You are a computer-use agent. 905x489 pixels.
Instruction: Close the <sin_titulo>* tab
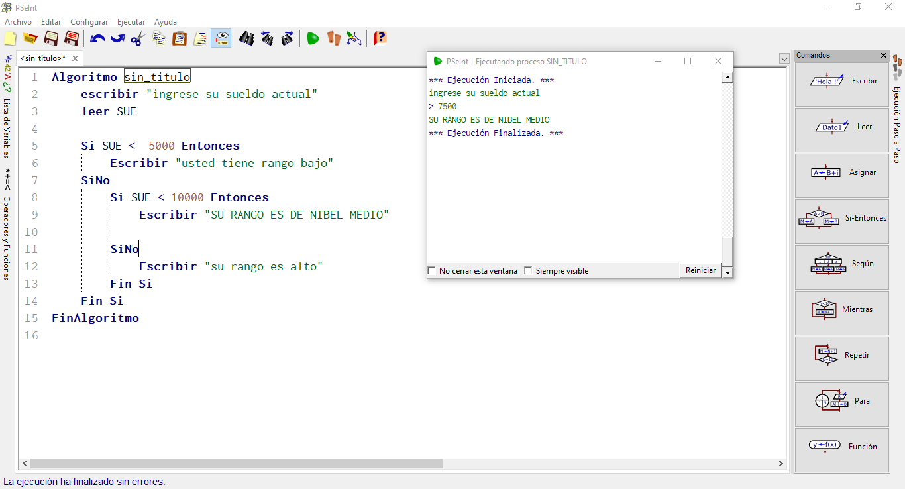[75, 58]
